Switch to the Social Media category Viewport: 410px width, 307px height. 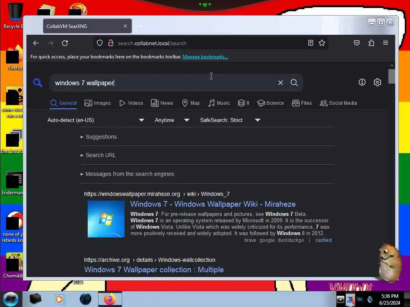(338, 103)
